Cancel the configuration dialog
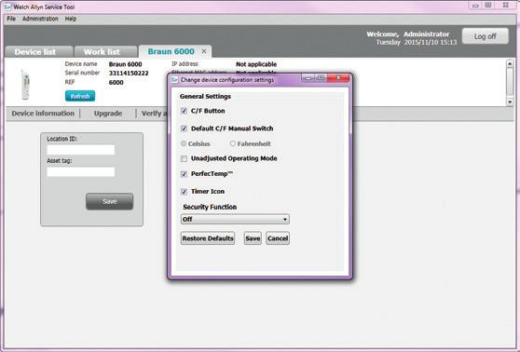 [278, 238]
